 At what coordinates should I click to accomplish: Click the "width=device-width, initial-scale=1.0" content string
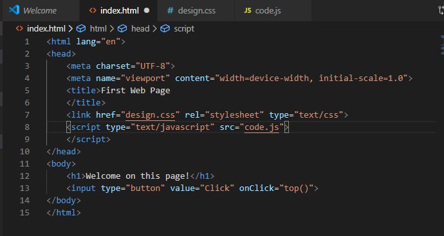click(x=311, y=78)
